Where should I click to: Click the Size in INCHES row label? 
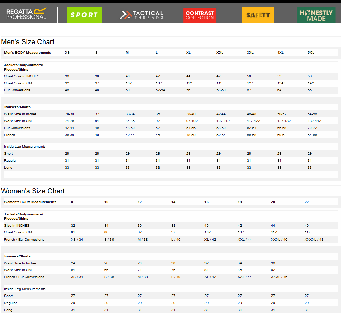(x=17, y=226)
